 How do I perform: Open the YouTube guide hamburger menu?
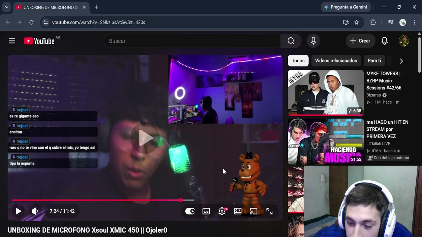pos(12,41)
